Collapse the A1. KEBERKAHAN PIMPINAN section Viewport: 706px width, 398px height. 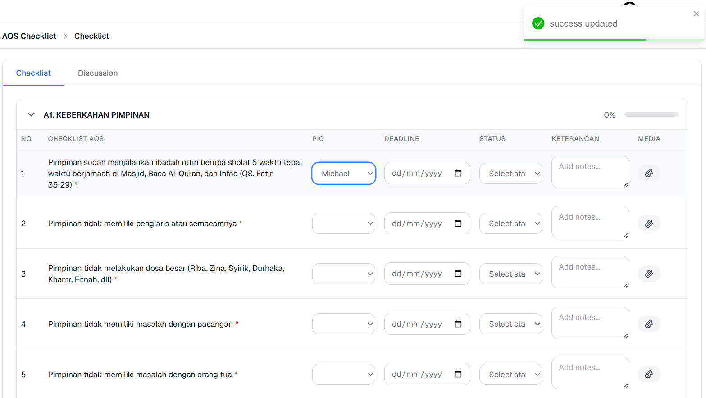click(31, 115)
